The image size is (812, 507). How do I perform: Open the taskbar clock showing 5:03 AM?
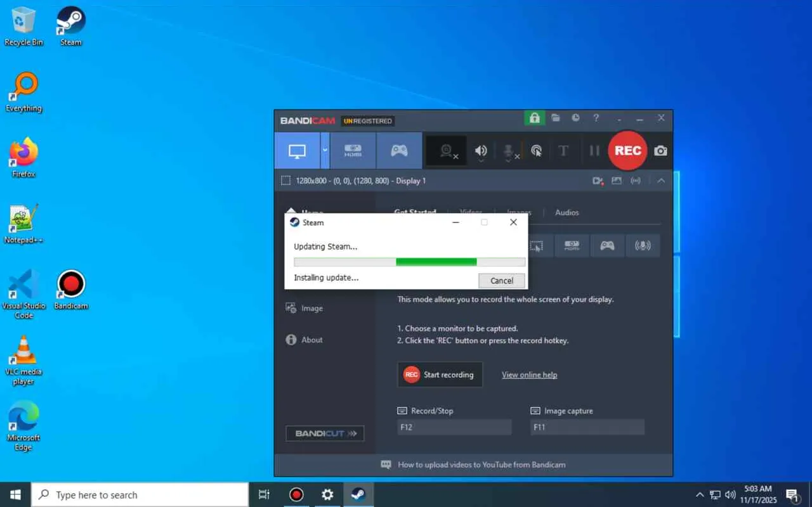(758, 495)
